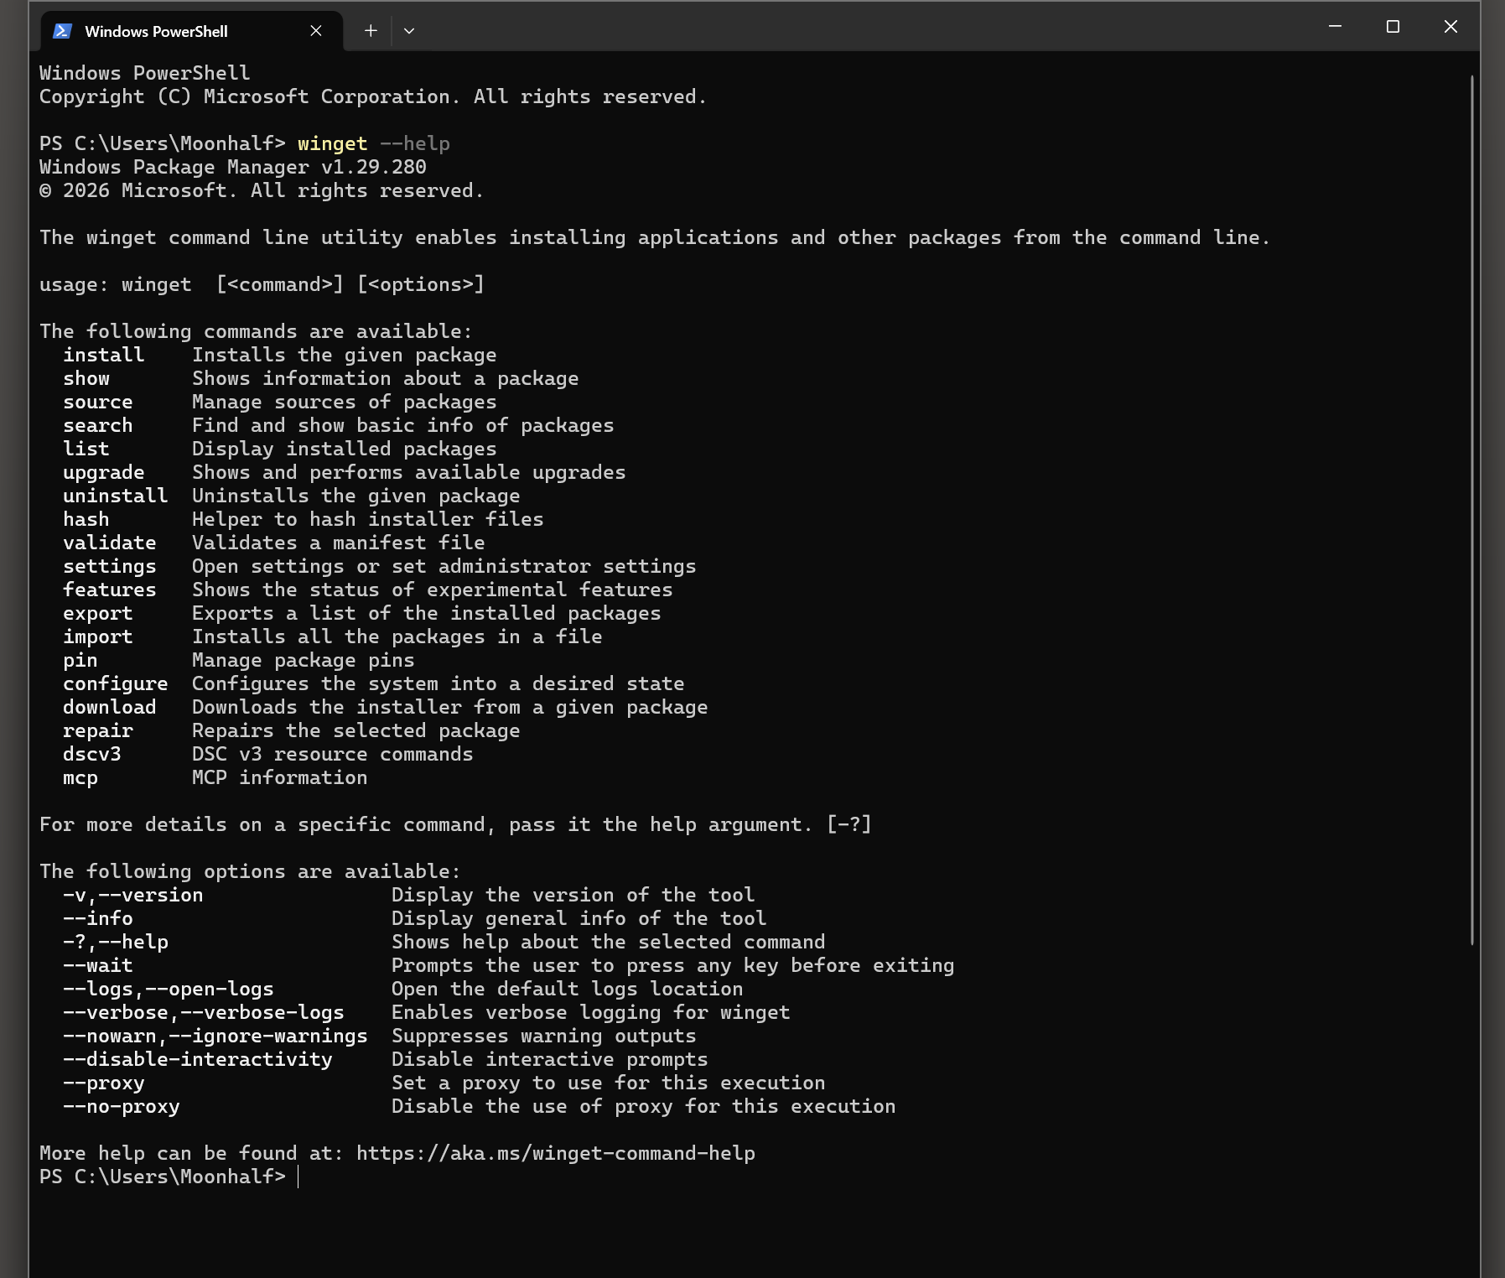Maximize the terminal window
1505x1278 pixels.
1393,27
